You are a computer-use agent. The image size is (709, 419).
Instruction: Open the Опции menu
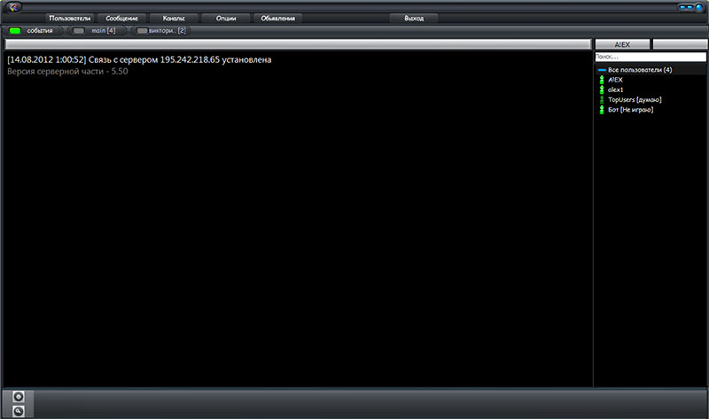(226, 18)
